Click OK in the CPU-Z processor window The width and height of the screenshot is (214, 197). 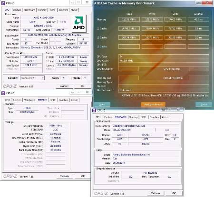[83, 86]
